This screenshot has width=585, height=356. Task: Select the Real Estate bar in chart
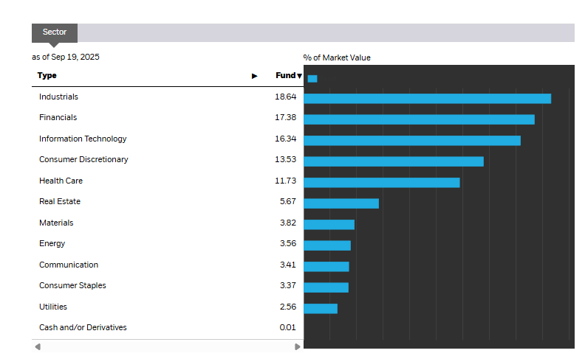(341, 203)
